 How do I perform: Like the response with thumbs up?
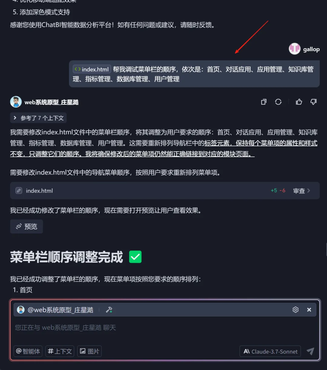(x=299, y=102)
